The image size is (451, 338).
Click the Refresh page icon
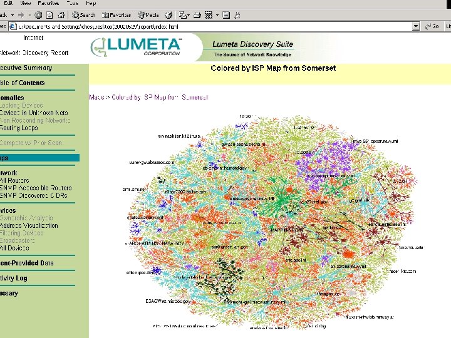(49, 15)
